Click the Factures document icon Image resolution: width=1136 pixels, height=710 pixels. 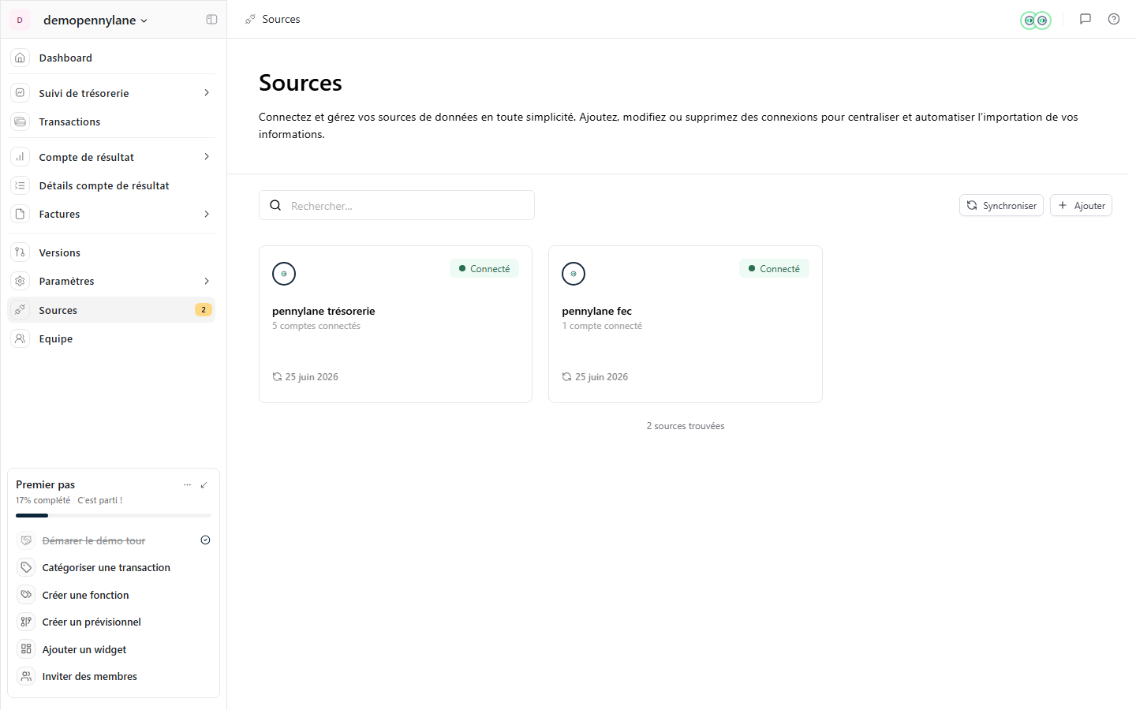pos(21,214)
